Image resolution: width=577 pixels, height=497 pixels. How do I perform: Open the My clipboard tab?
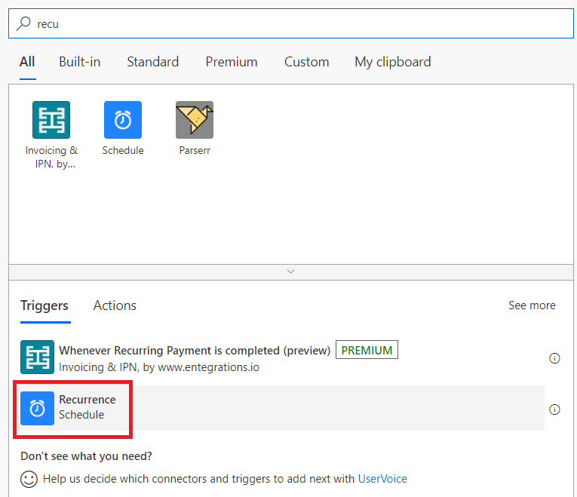393,62
